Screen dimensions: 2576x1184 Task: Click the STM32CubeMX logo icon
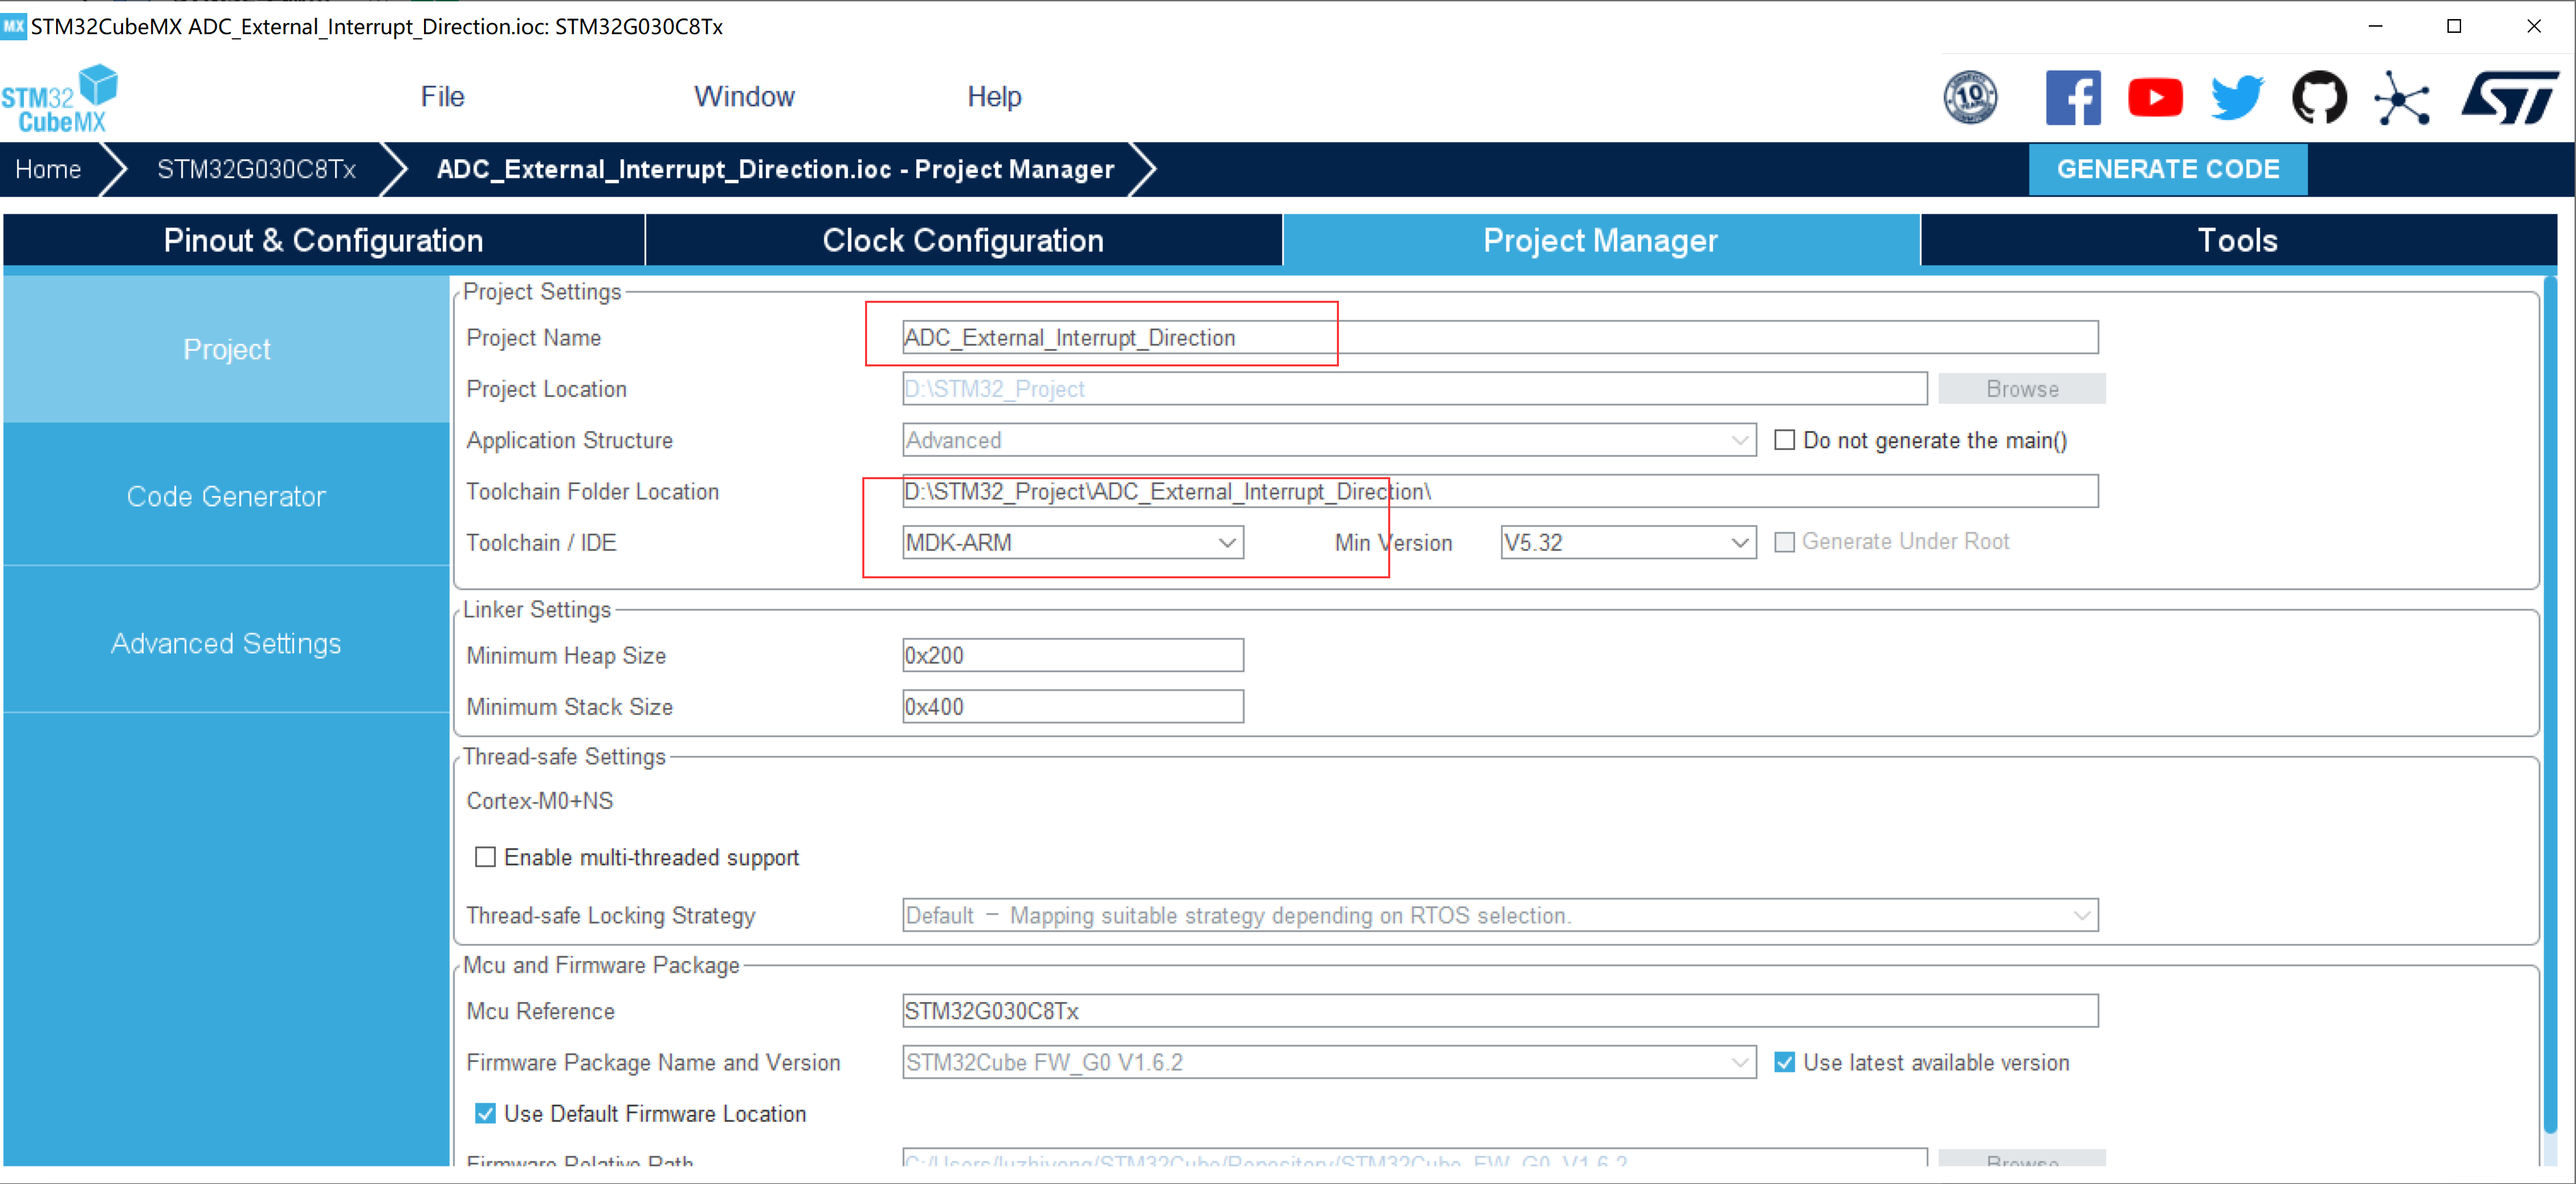pos(60,99)
